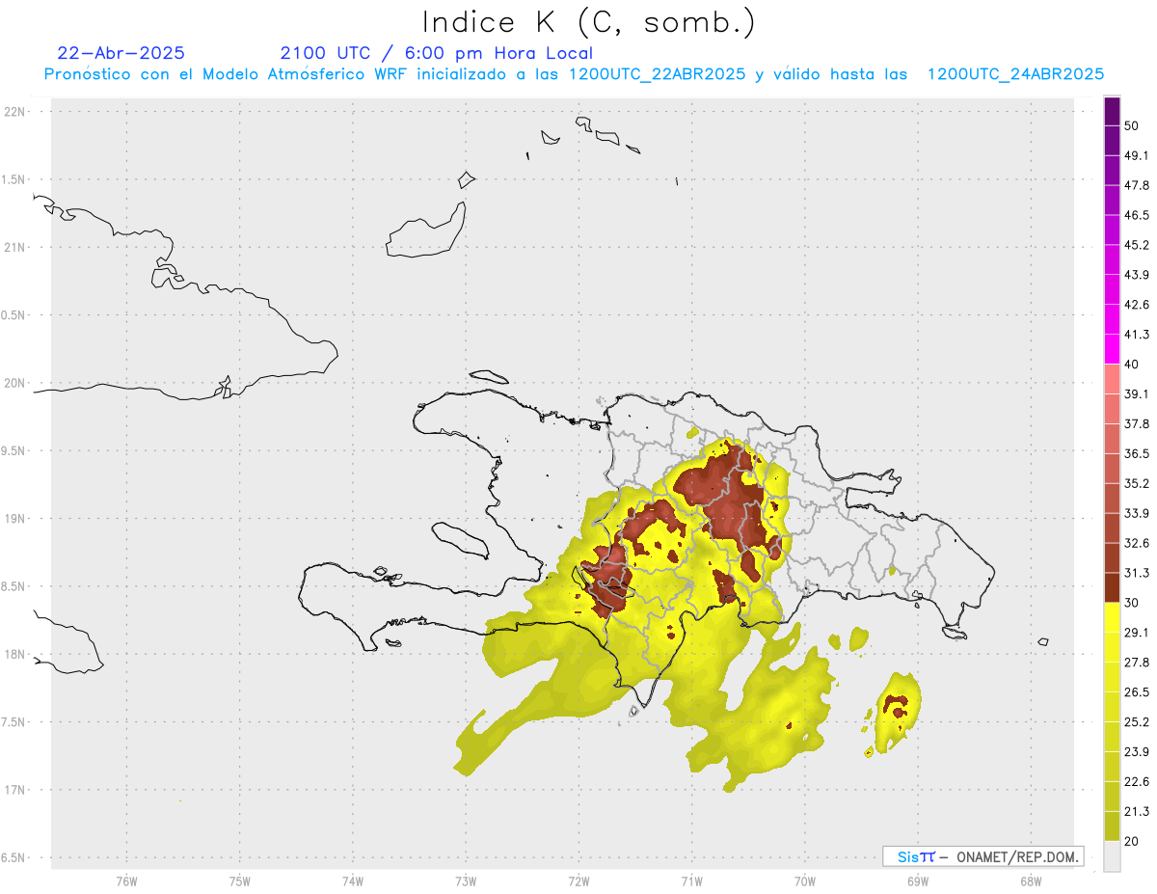Click the '46.5' colorbar label

(x=1137, y=215)
